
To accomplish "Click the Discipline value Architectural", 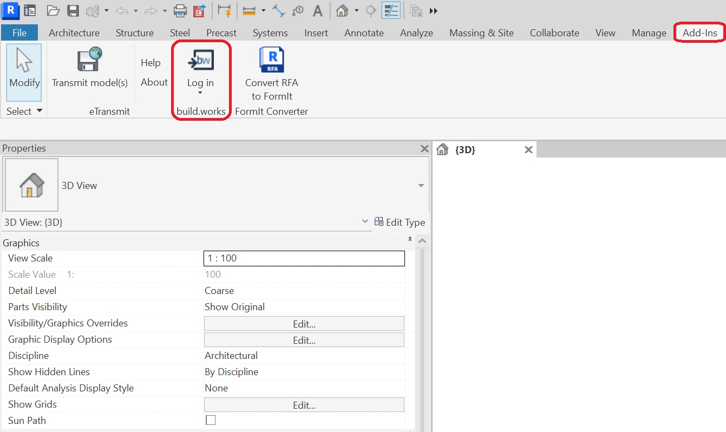I will pyautogui.click(x=231, y=356).
